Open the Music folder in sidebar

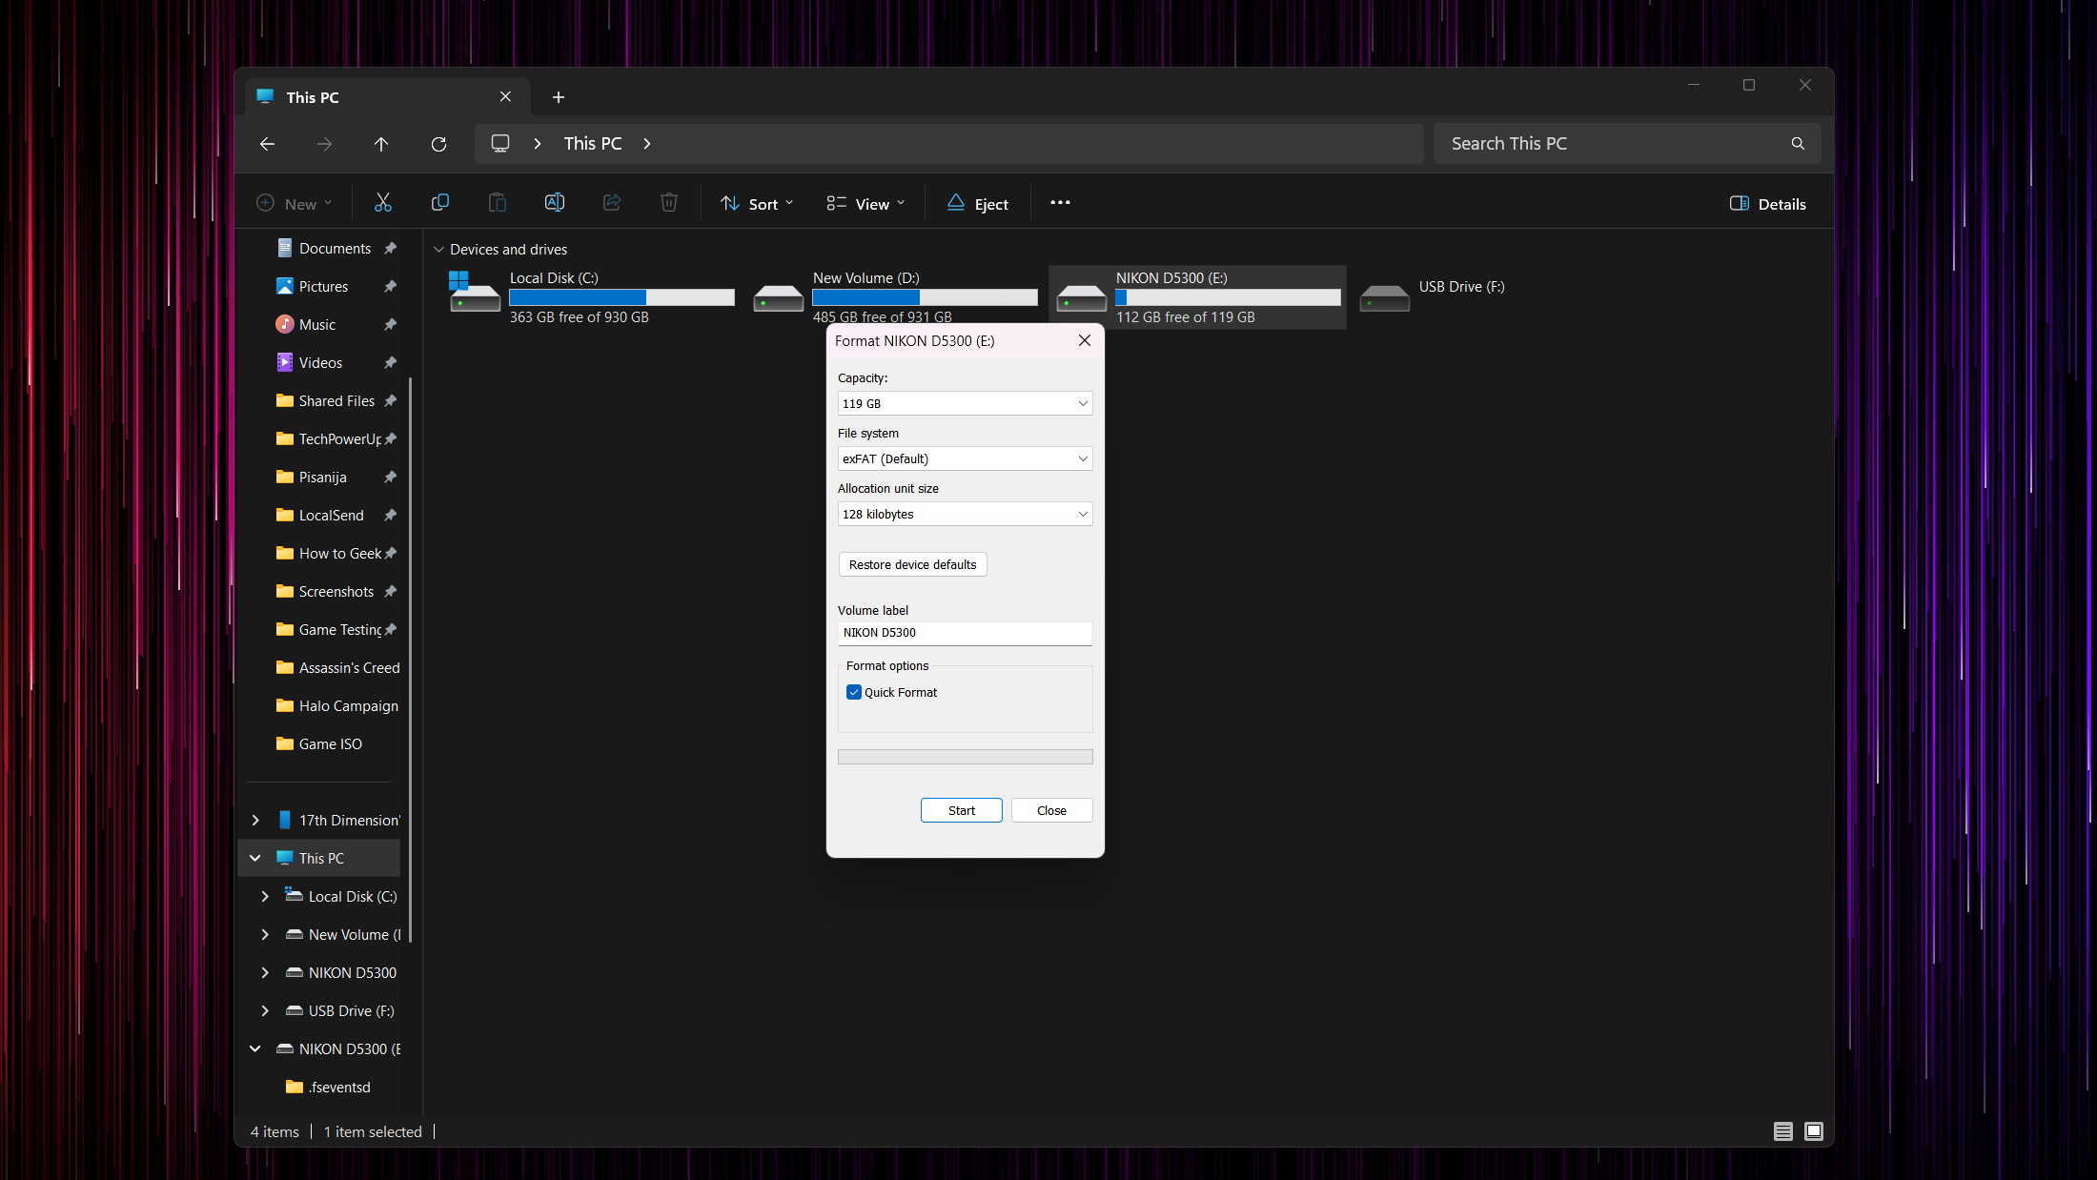pos(317,325)
